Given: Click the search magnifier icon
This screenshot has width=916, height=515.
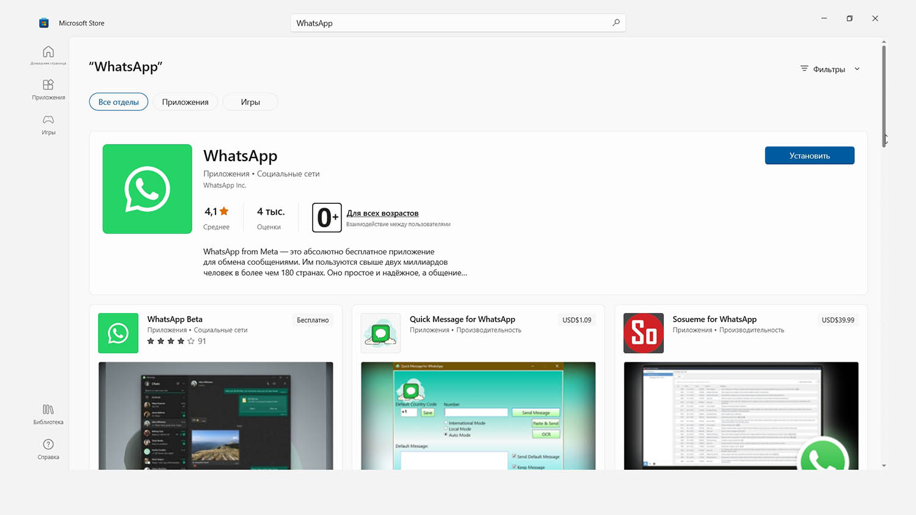Looking at the screenshot, I should (616, 23).
